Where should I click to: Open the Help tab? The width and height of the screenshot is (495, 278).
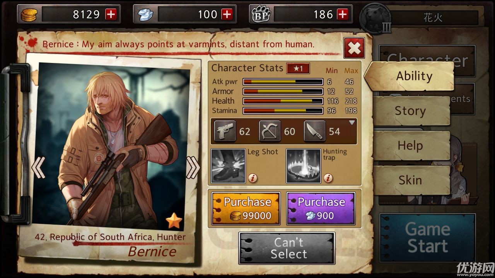(411, 146)
